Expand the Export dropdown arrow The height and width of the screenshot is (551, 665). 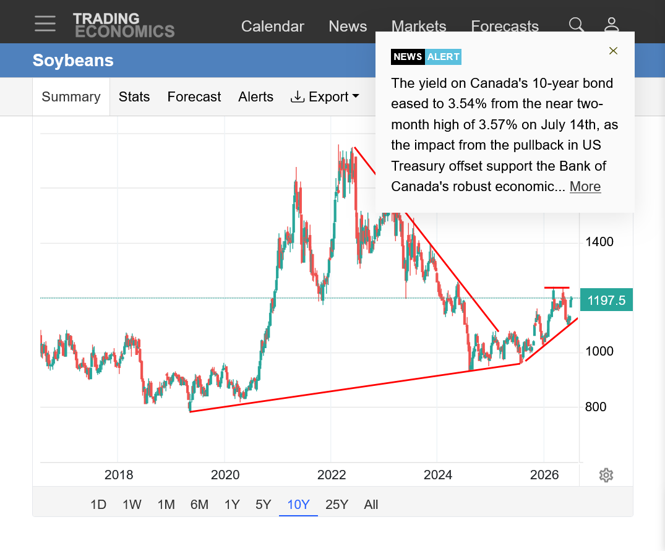click(x=356, y=96)
